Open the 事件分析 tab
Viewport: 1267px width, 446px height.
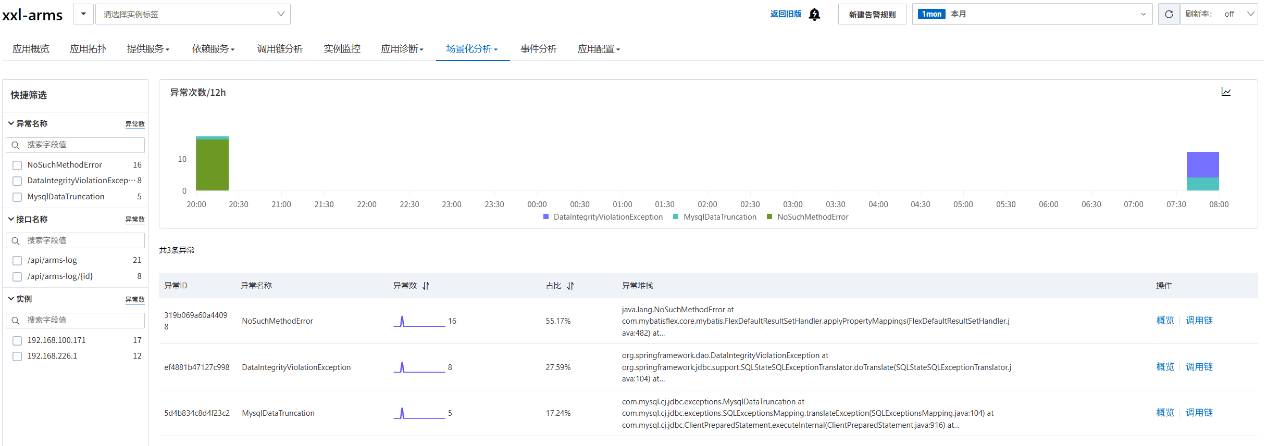click(539, 49)
